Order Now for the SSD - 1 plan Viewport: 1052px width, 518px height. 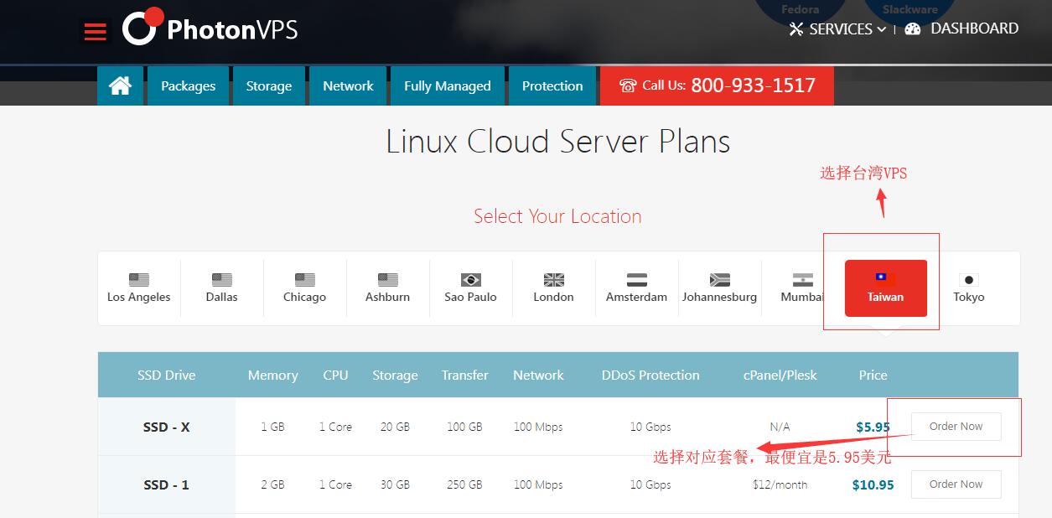[956, 484]
